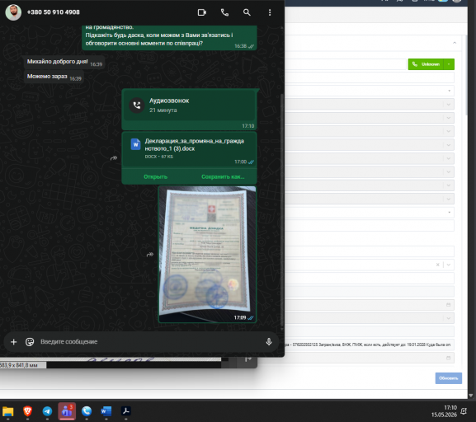476x422 pixels.
Task: Open Microsoft Word from taskbar
Action: (x=106, y=411)
